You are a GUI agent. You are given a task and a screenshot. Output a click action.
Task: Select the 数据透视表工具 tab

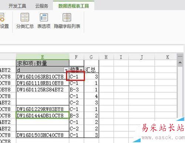click(x=74, y=6)
